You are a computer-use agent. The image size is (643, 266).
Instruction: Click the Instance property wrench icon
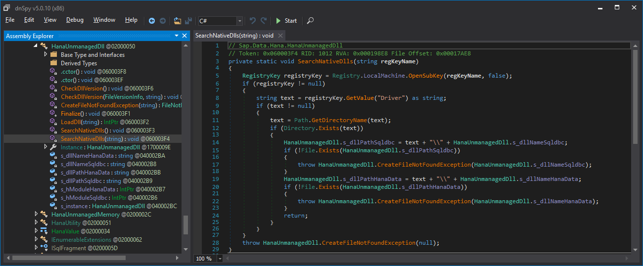pyautogui.click(x=54, y=147)
